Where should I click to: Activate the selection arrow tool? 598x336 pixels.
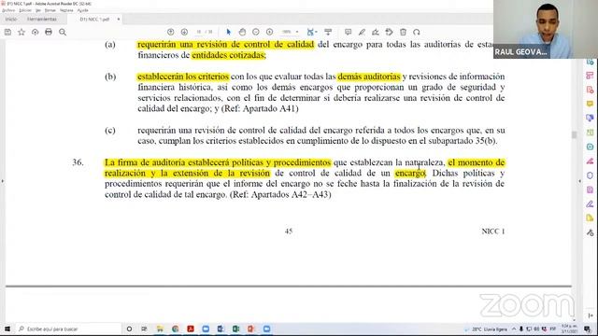pos(228,32)
